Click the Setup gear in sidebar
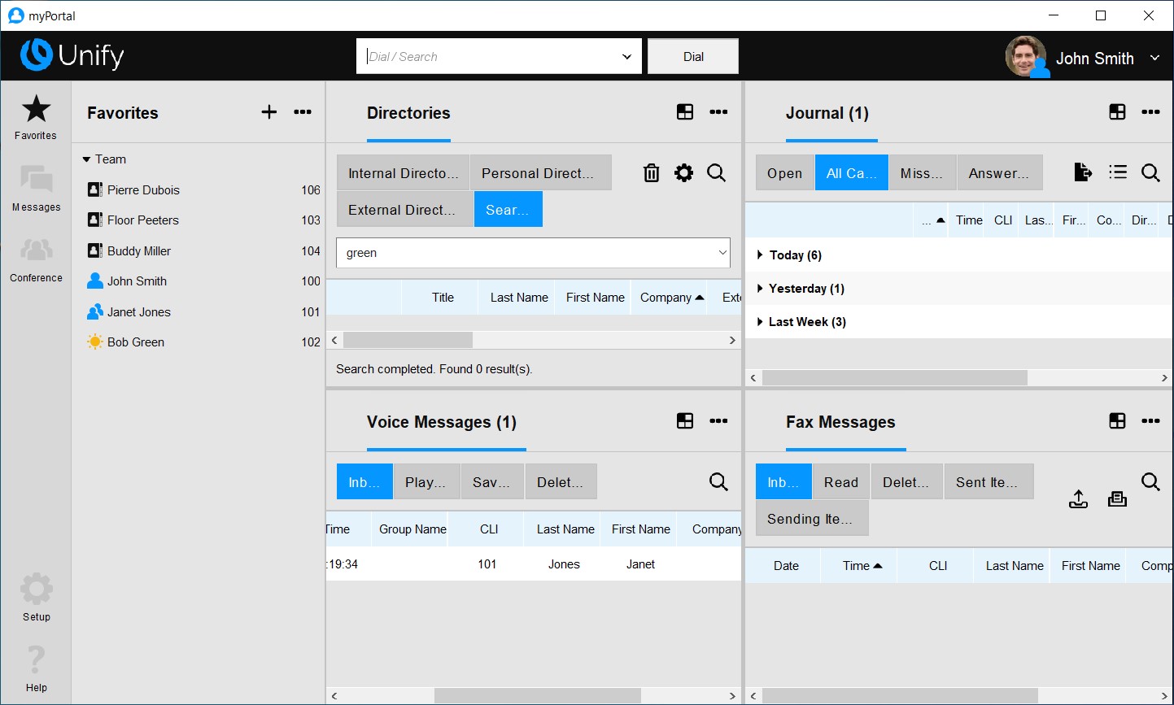 [36, 597]
